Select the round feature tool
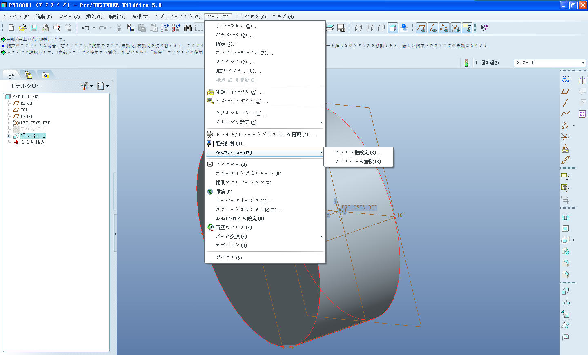The image size is (588, 355). (x=566, y=263)
